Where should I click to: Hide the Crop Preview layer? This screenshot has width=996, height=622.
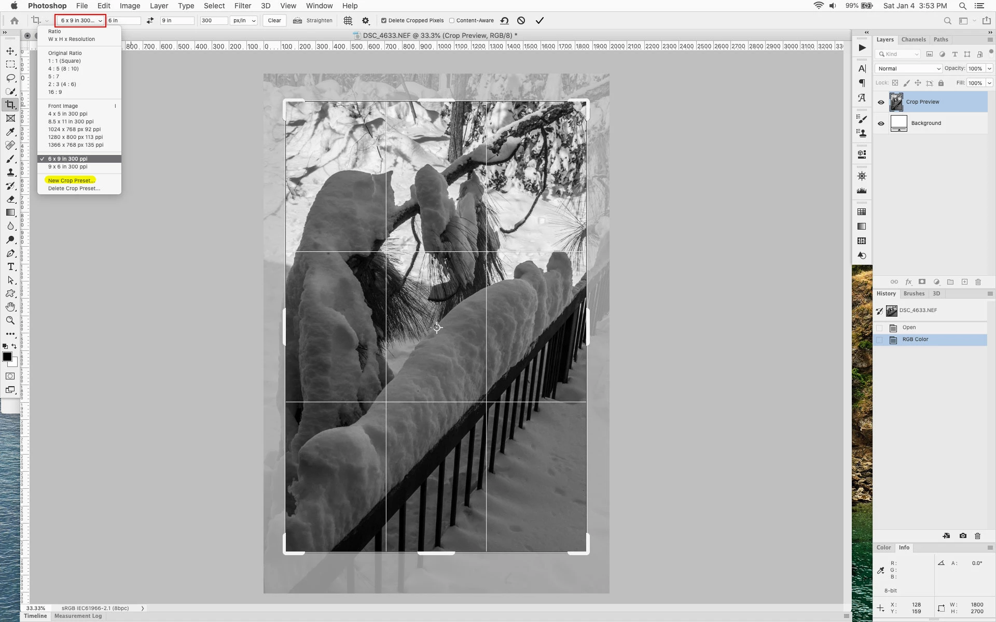[881, 102]
